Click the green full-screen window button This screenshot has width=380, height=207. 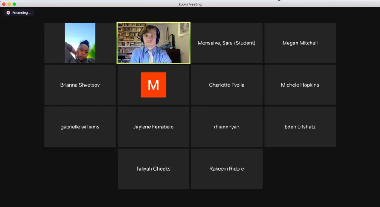14,4
